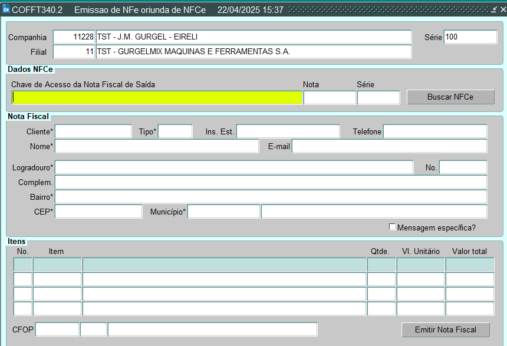Click the Nome text field
Screen dimensions: 507x346
tap(156, 146)
